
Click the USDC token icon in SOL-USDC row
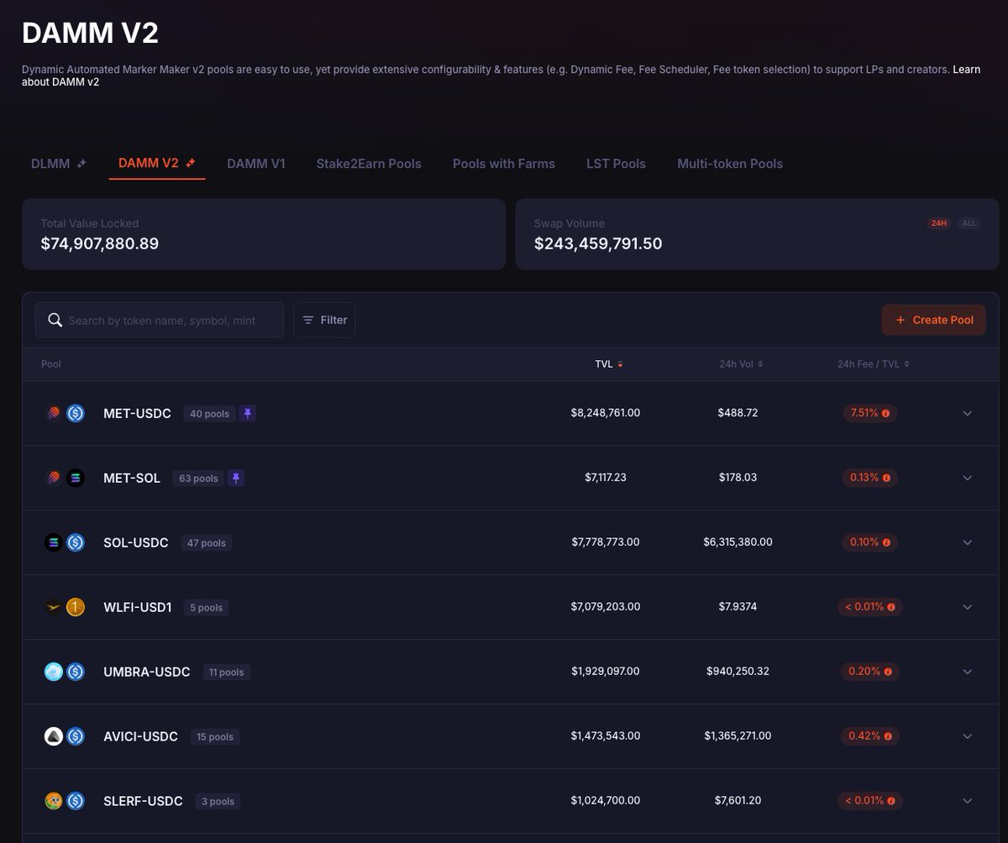tap(76, 542)
